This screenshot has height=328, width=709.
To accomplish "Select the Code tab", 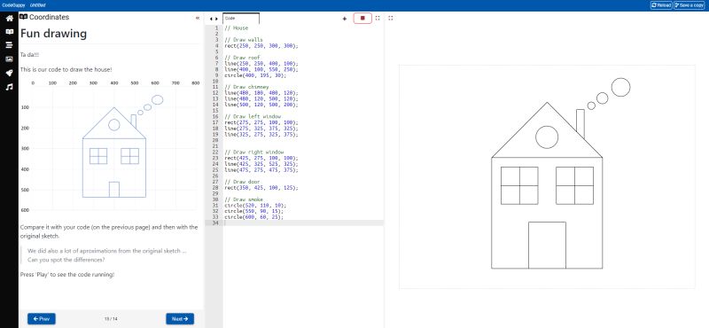I will (241, 18).
